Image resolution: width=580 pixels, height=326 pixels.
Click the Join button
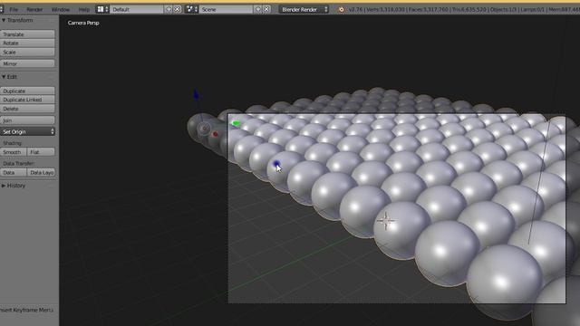click(x=28, y=120)
